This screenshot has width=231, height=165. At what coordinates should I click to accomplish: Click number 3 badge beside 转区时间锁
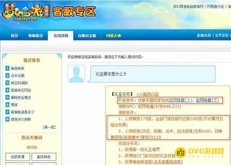coord(7,82)
